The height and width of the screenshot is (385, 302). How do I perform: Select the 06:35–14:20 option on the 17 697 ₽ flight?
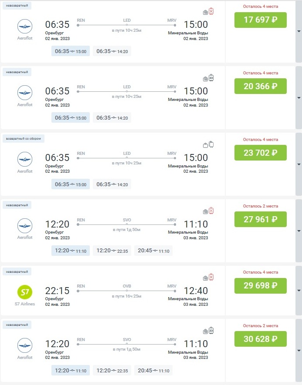(x=112, y=51)
